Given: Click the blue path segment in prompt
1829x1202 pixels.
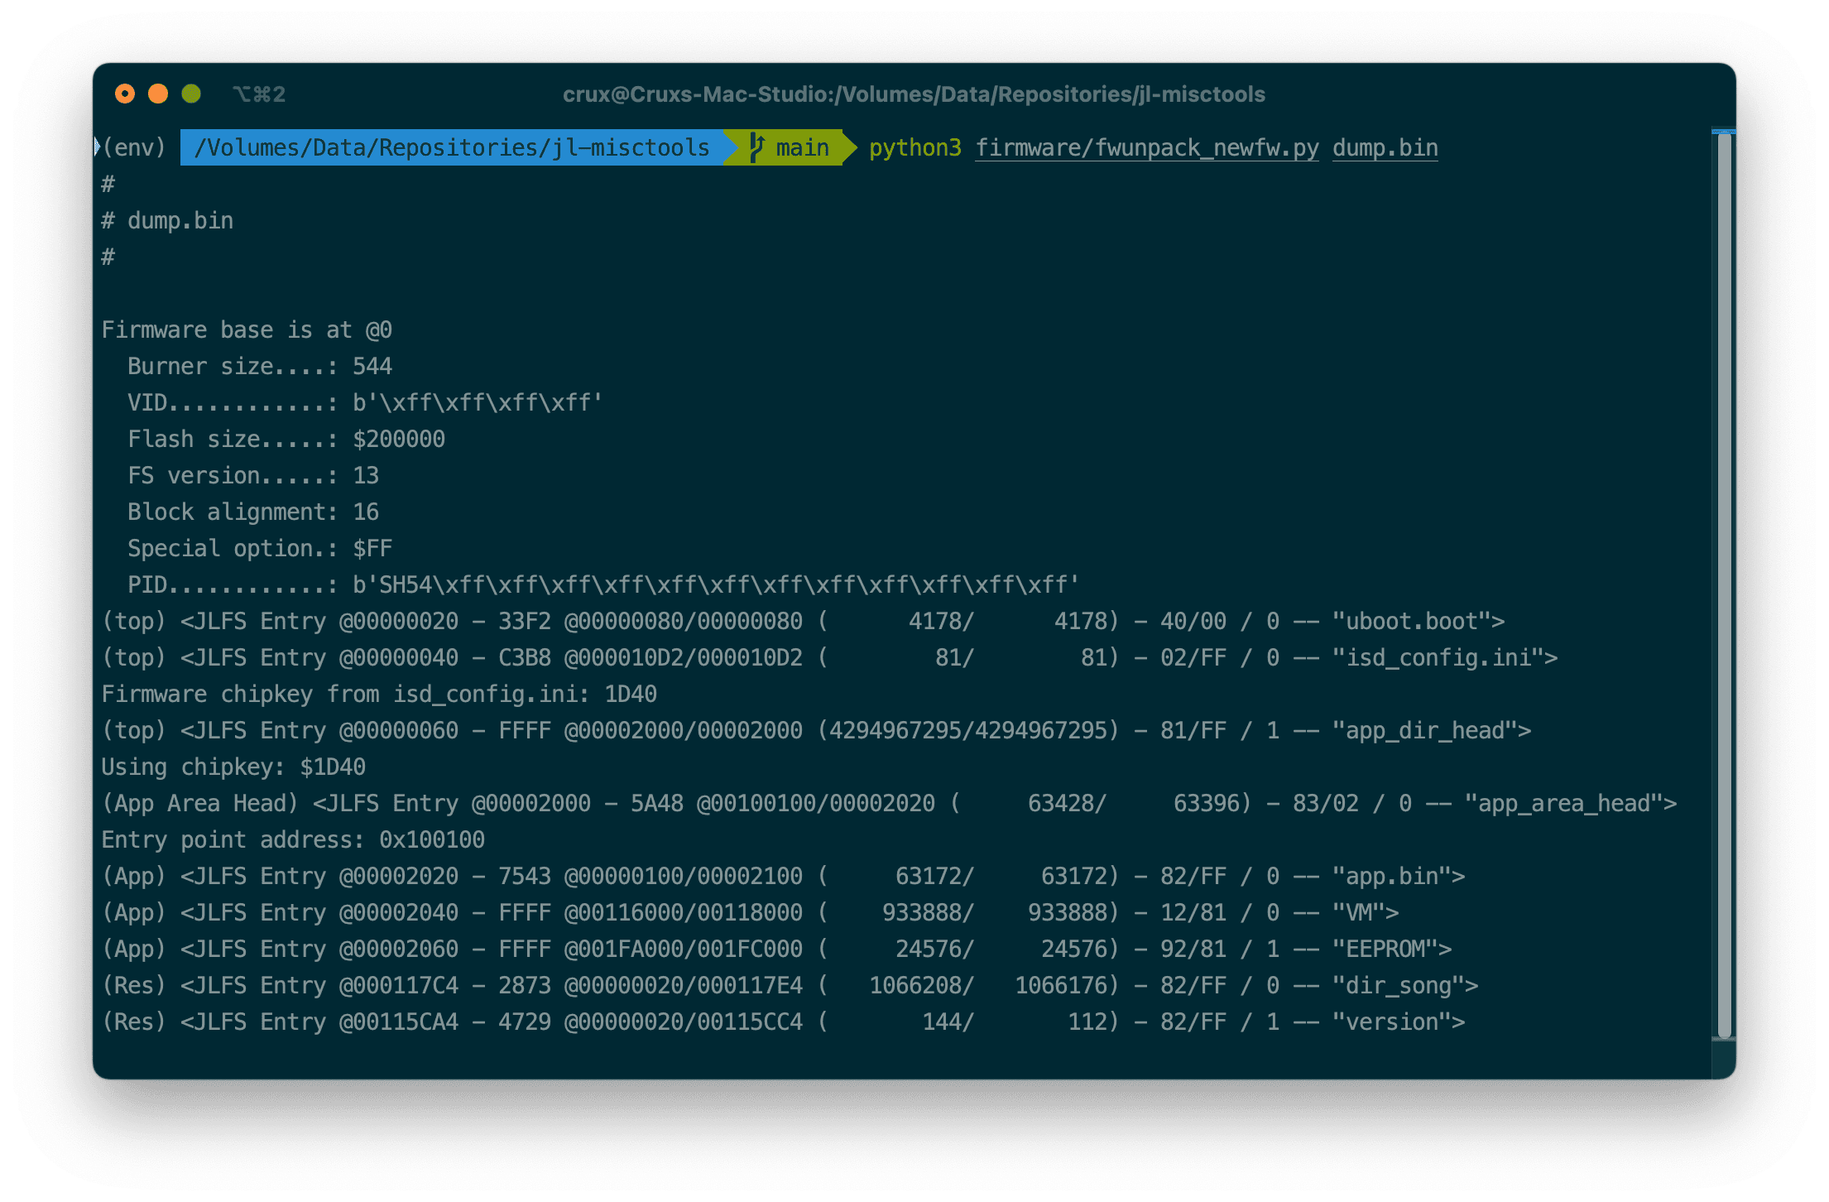Looking at the screenshot, I should (x=452, y=147).
